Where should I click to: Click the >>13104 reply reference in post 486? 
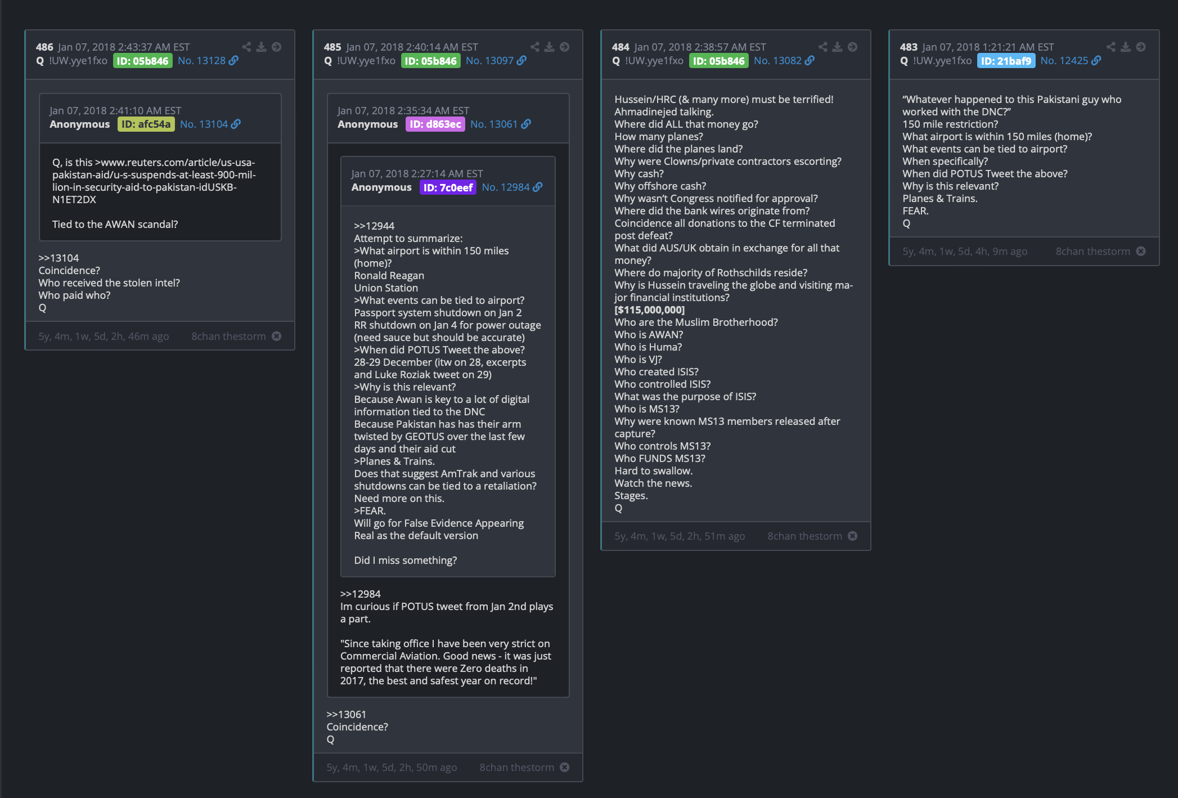(x=59, y=258)
